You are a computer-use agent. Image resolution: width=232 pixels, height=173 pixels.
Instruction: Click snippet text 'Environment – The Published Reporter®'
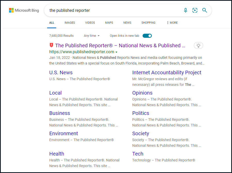(x=81, y=140)
